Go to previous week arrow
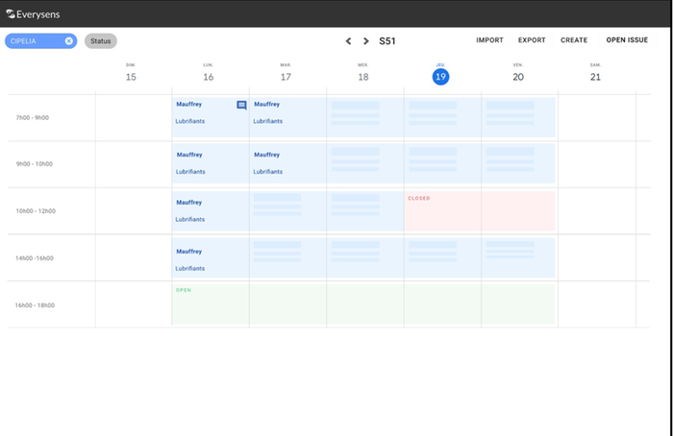The image size is (673, 436). point(348,41)
